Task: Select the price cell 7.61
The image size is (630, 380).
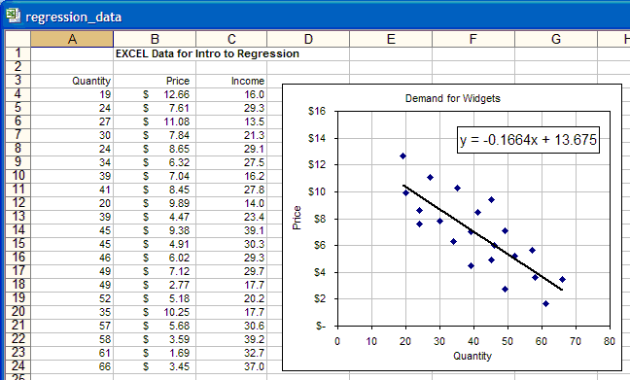Action: pos(155,108)
